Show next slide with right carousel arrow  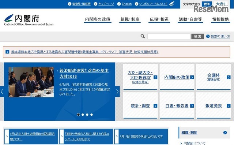click(117, 92)
